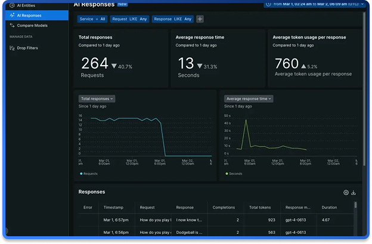
Task: Edit the Service = All filter
Action: pos(92,19)
